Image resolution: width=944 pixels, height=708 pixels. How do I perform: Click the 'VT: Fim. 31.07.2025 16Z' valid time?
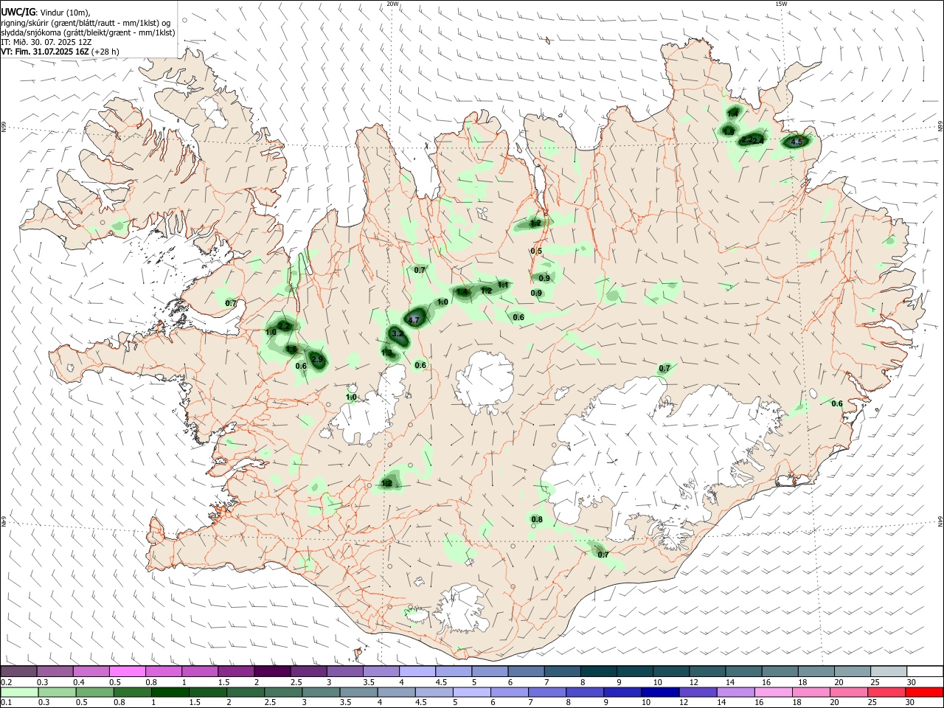pyautogui.click(x=45, y=52)
